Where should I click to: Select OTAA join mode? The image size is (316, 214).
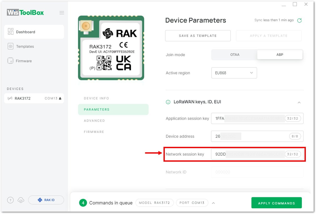coord(235,55)
